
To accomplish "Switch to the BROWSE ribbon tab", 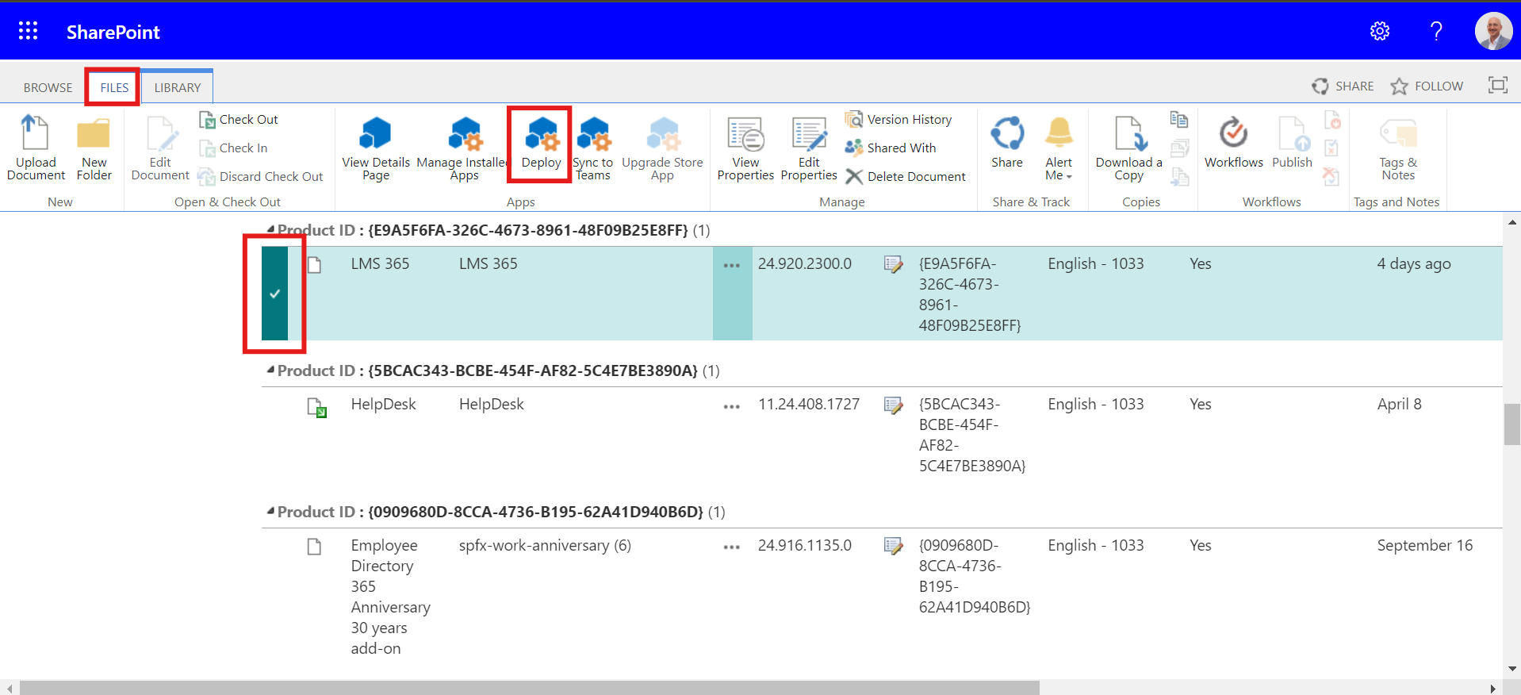I will (x=48, y=87).
